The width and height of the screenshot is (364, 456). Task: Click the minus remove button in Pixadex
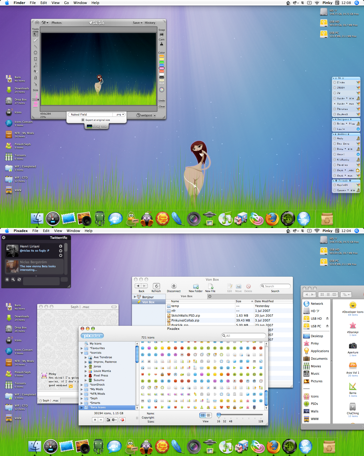[x=101, y=420]
